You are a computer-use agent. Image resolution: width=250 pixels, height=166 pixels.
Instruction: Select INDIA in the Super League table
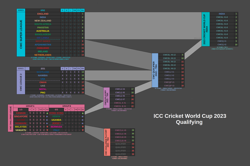click(x=43, y=17)
